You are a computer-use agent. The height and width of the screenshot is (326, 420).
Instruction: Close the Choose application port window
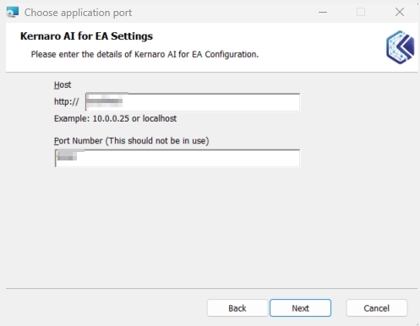point(400,12)
